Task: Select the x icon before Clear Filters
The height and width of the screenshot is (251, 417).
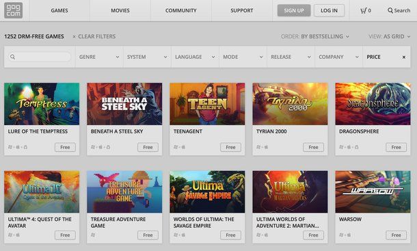Action: (74, 36)
